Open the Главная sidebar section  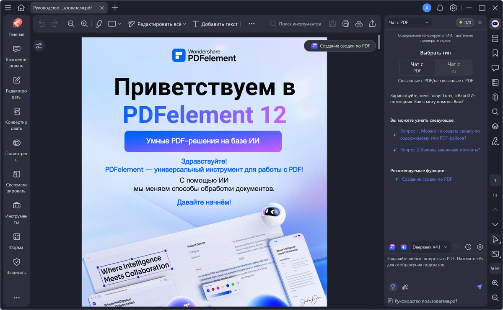(16, 28)
